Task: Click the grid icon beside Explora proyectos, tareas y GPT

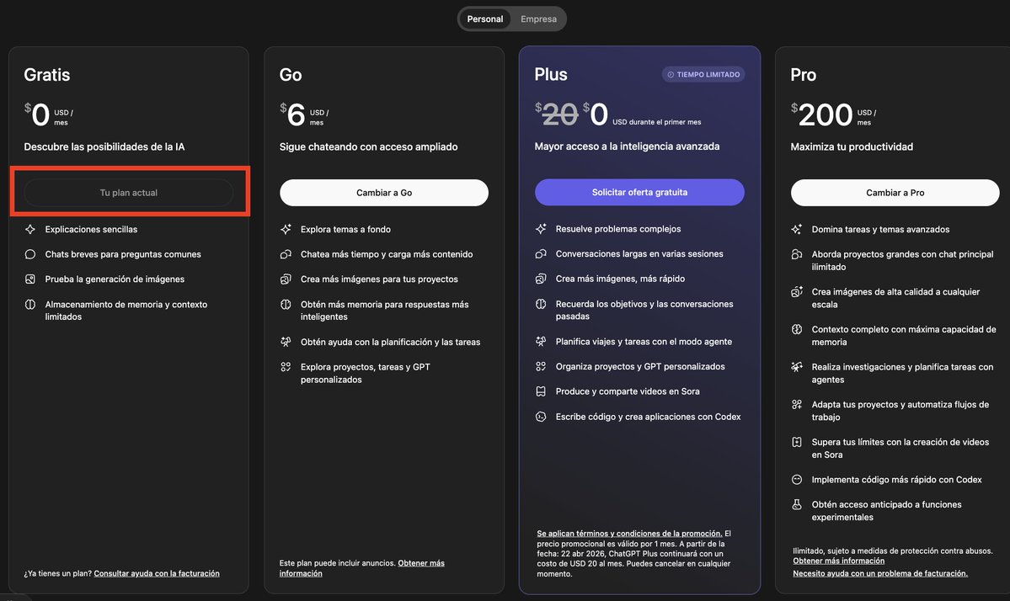Action: pos(286,367)
